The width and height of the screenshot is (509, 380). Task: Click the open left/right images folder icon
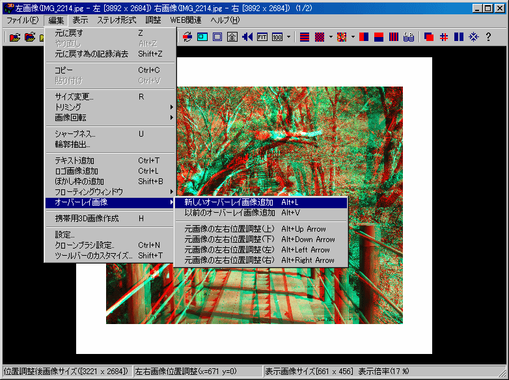coord(30,37)
